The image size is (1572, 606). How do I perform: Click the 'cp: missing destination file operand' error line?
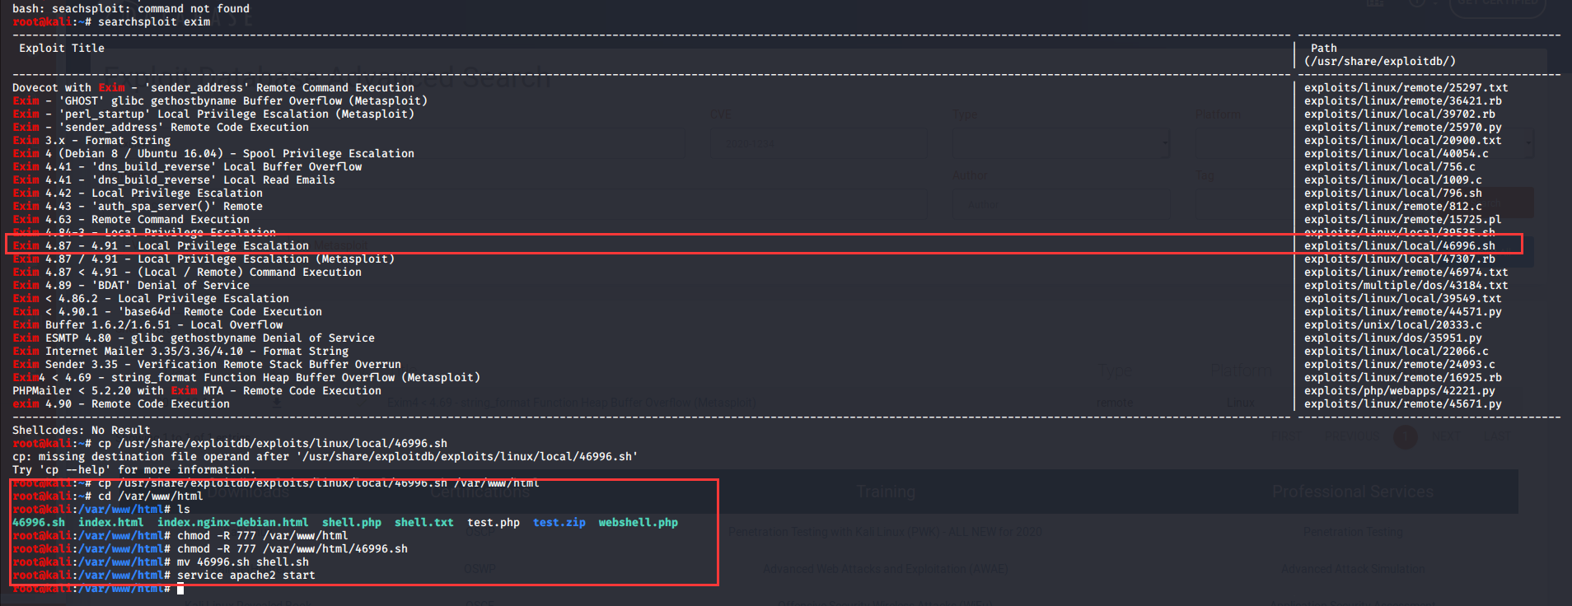[x=325, y=457]
